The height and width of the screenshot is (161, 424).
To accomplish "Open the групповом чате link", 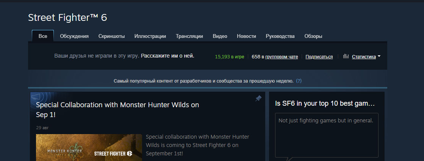I will click(282, 57).
